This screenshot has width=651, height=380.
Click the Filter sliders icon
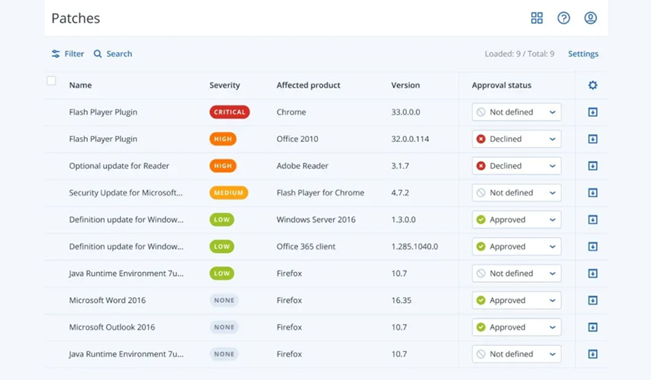point(56,54)
